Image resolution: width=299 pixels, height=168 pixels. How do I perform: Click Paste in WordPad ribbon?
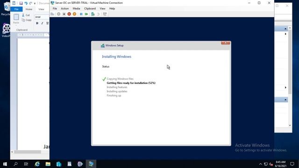pyautogui.click(x=16, y=19)
